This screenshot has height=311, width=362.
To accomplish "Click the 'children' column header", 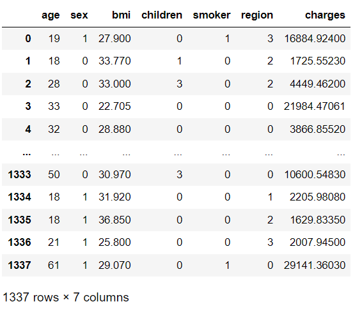I will [x=162, y=15].
